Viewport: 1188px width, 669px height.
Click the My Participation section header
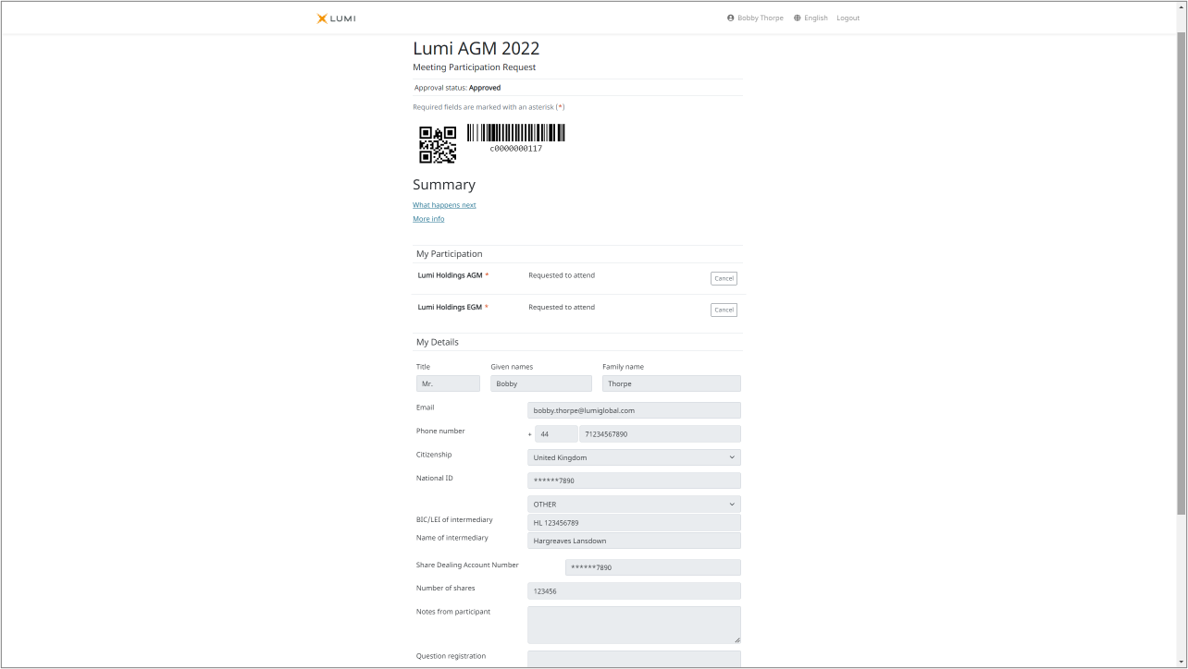click(x=449, y=254)
